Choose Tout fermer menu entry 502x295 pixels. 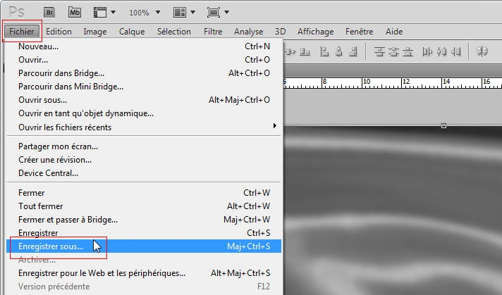click(x=144, y=206)
